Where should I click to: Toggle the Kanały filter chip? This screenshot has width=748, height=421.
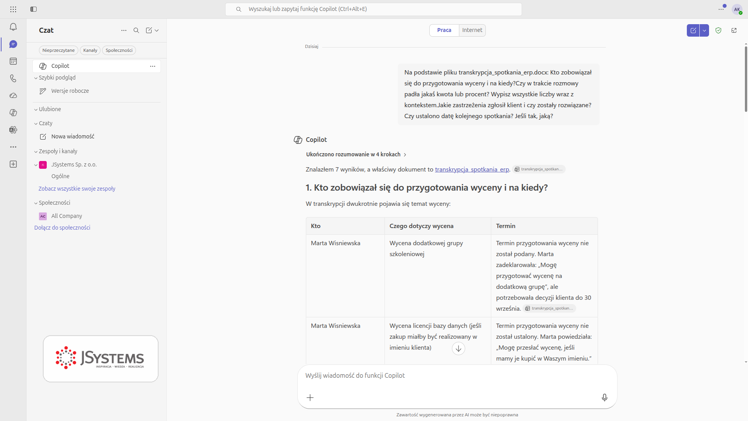click(90, 50)
